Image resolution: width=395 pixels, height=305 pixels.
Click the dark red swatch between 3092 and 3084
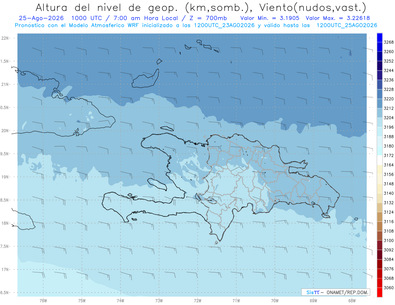pos(380,255)
